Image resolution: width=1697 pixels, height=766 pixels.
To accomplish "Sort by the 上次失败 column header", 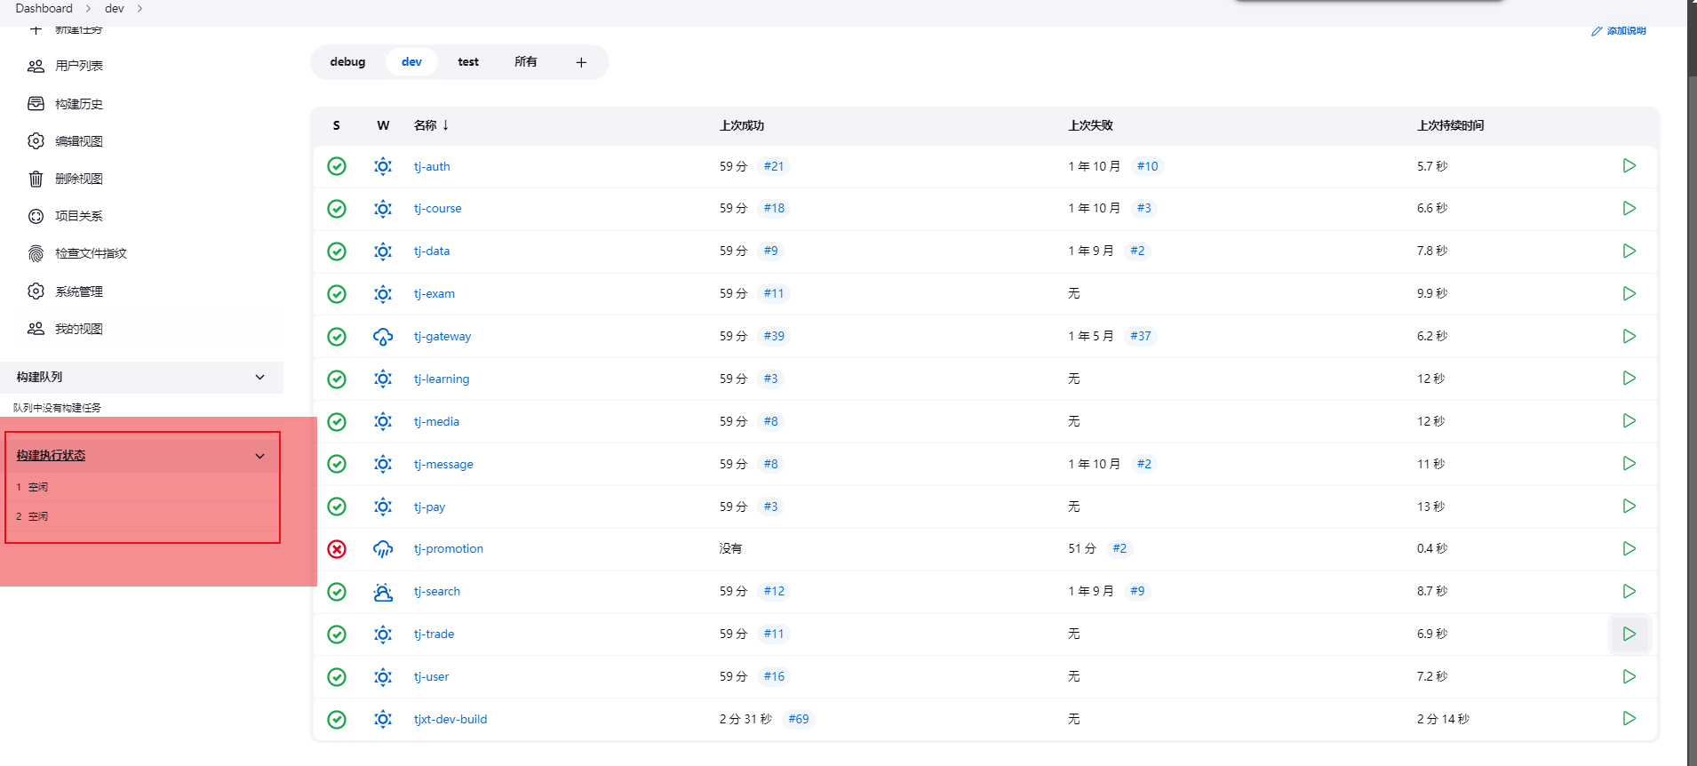I will (1090, 125).
